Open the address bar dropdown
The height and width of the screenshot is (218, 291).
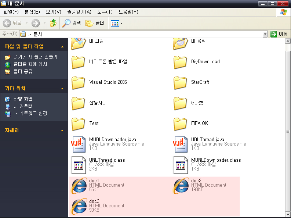click(x=265, y=34)
